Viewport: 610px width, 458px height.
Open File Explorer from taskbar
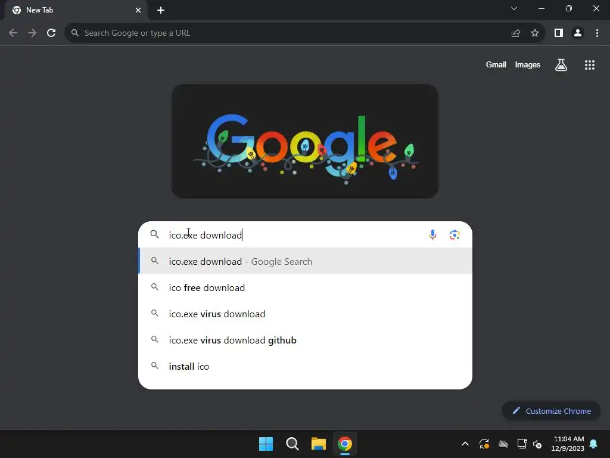click(x=319, y=444)
